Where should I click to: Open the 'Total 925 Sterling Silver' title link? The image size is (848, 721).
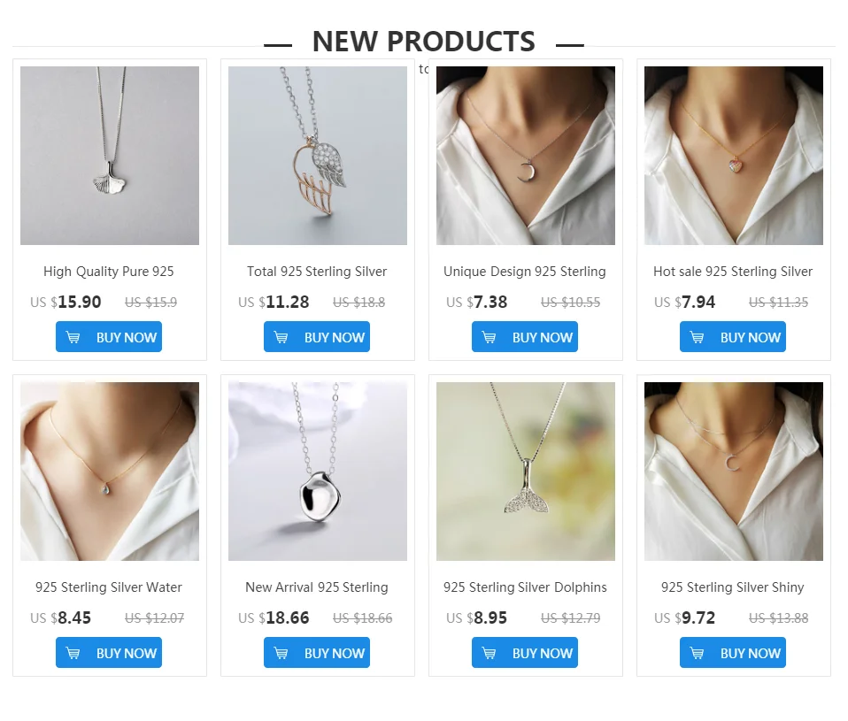coord(317,272)
